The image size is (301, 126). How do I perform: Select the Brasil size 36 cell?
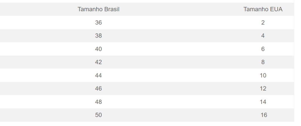[98, 22]
